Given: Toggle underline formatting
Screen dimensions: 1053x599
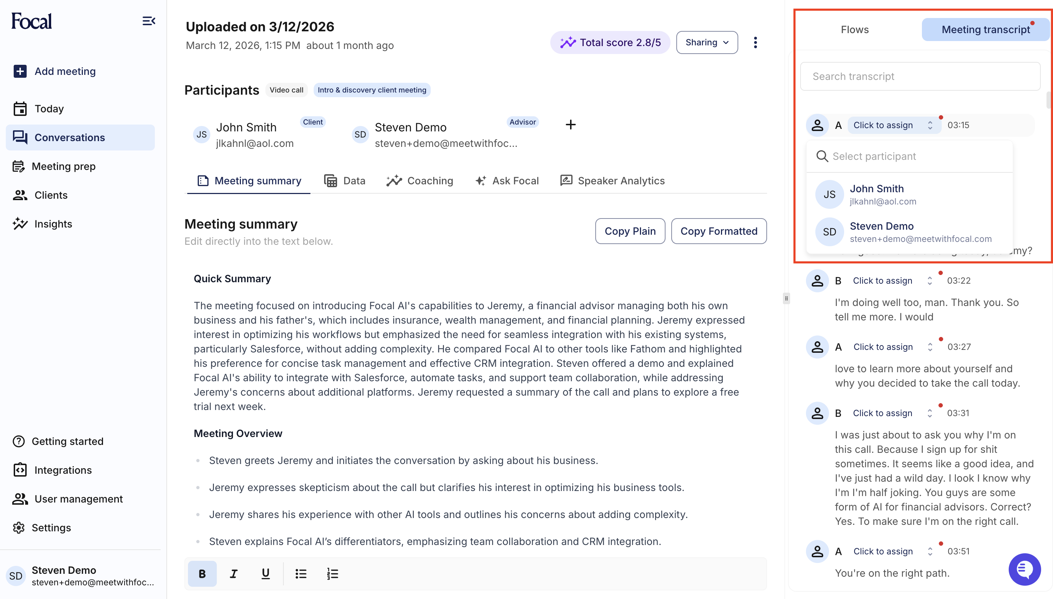Looking at the screenshot, I should 265,573.
